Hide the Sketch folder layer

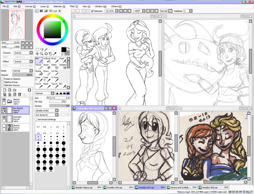(4, 100)
